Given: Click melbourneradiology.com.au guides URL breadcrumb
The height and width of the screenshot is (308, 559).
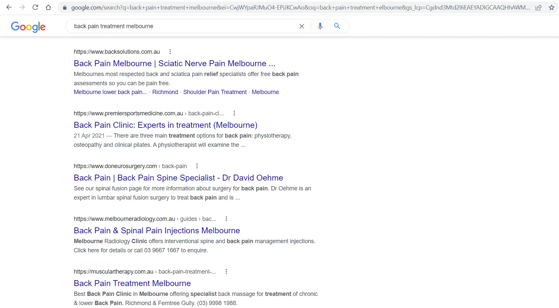Looking at the screenshot, I should pos(145,219).
